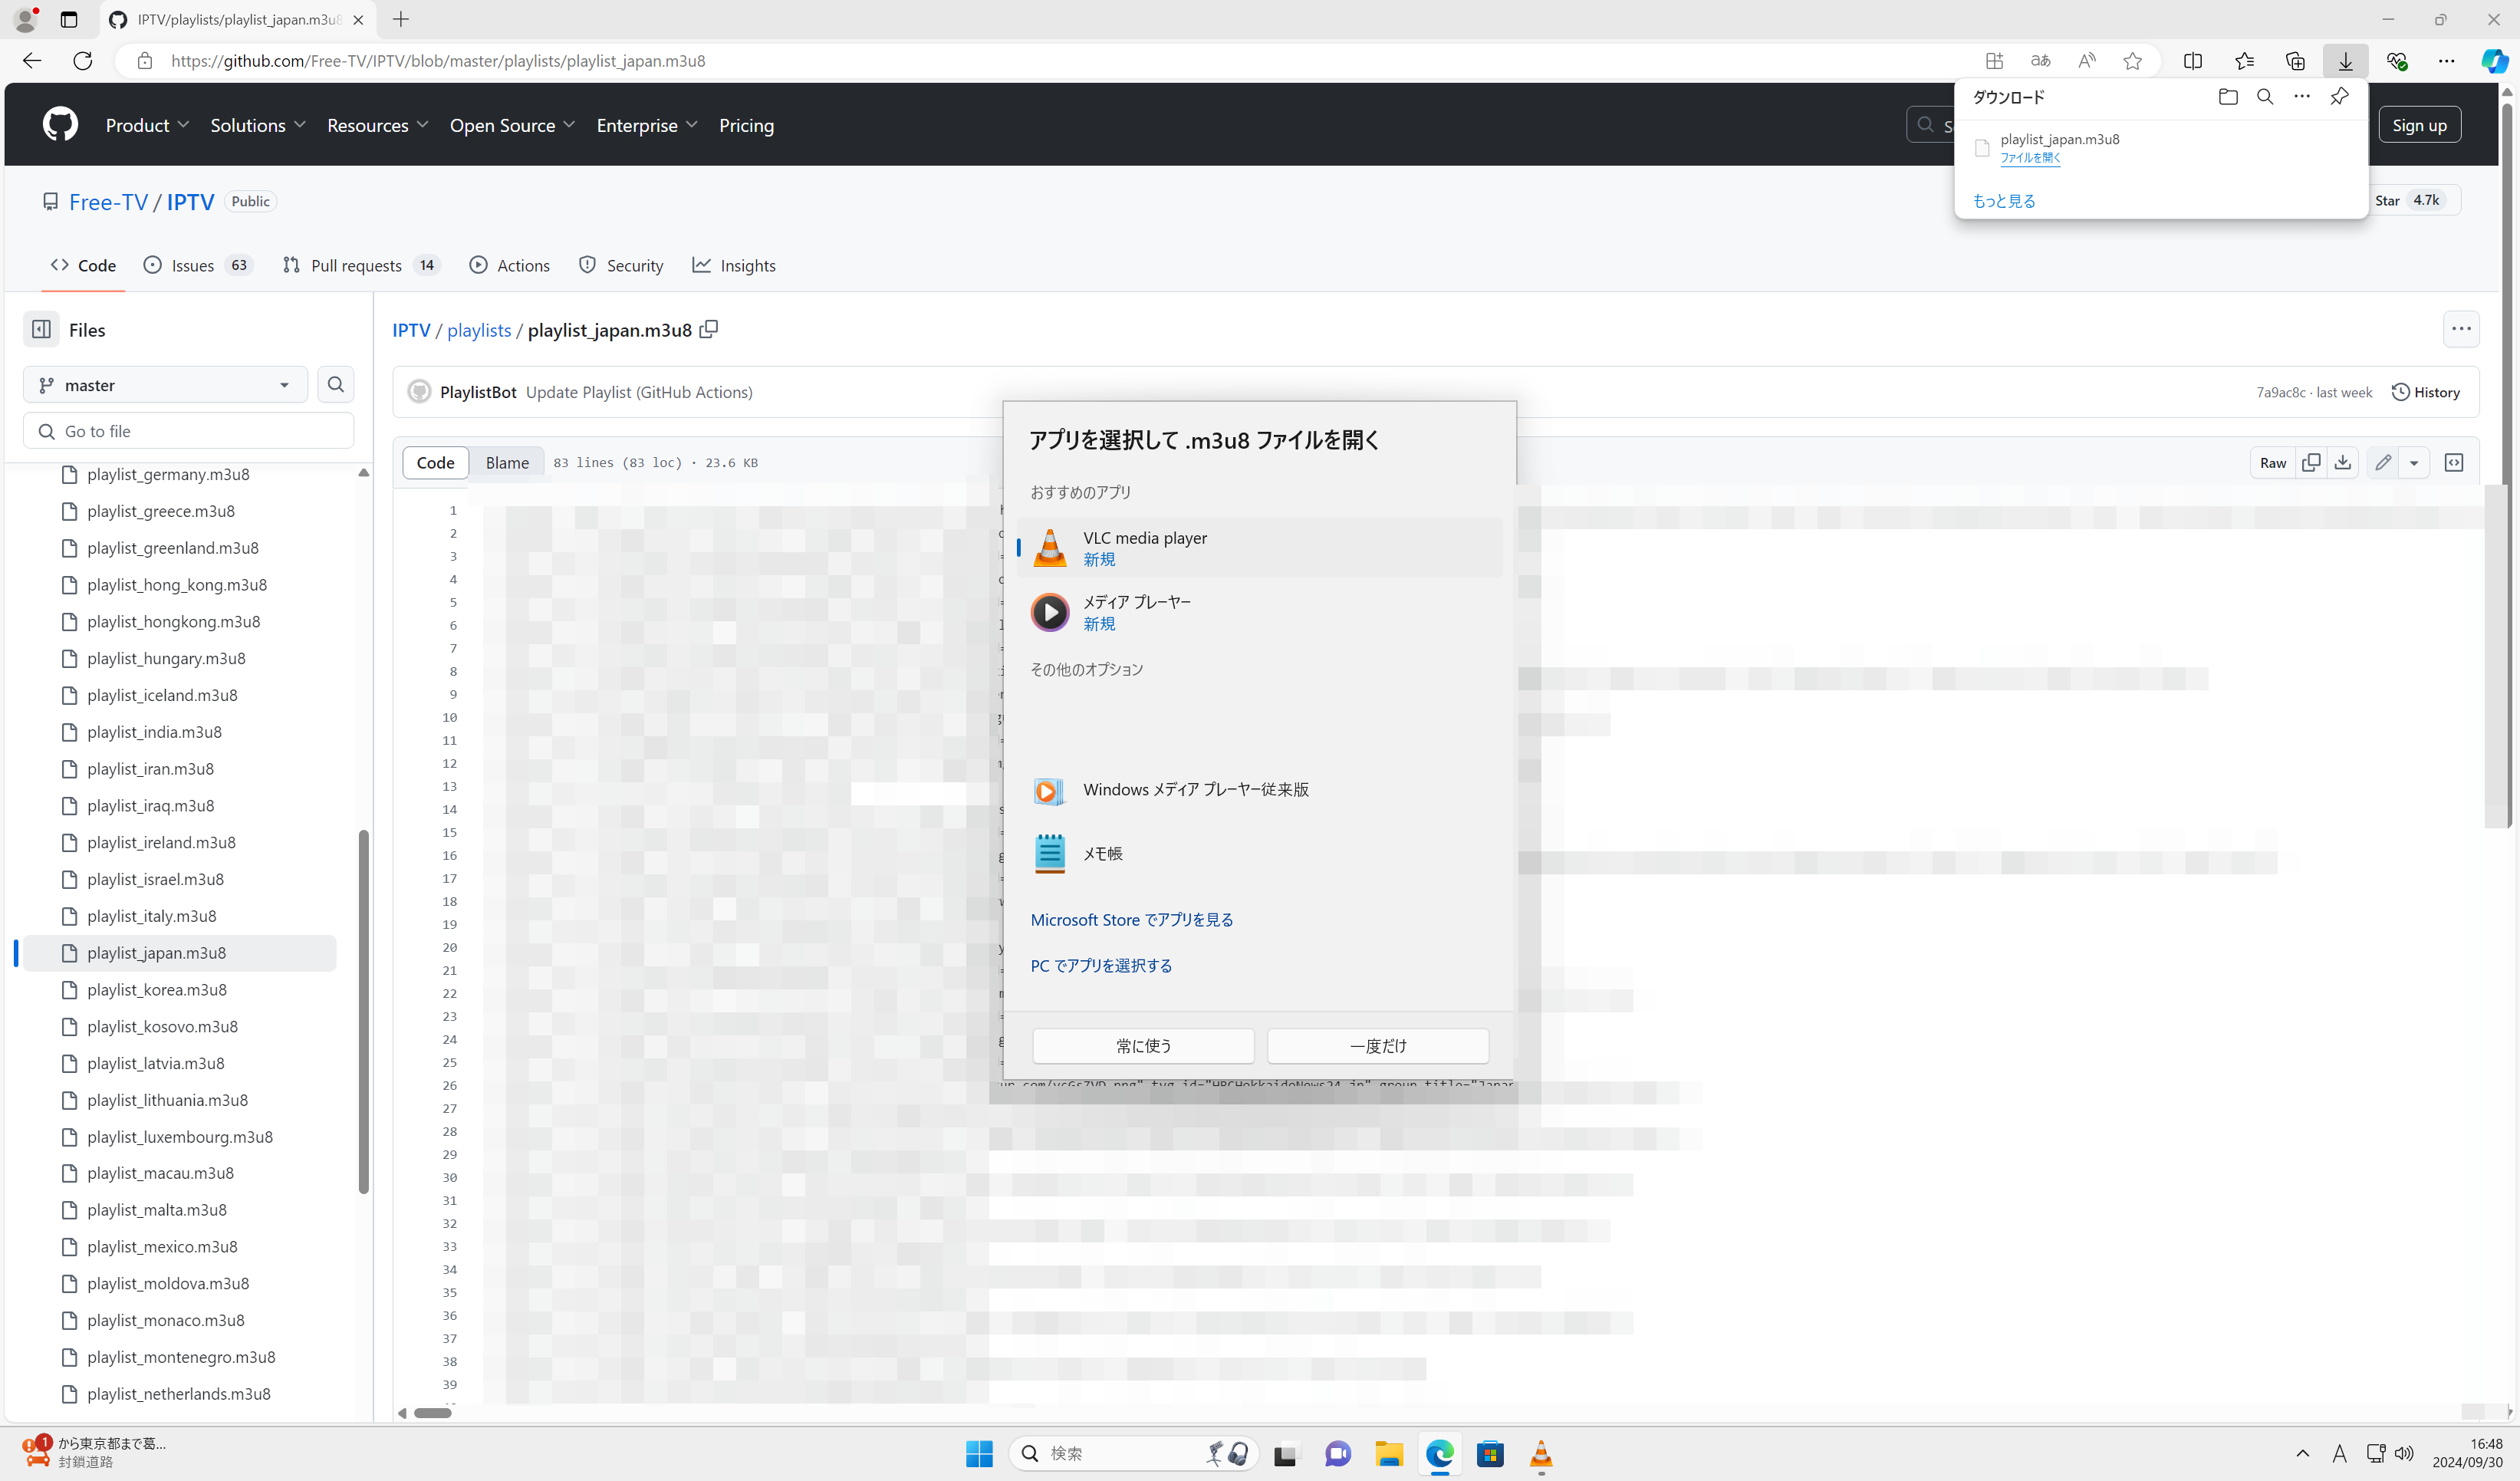The width and height of the screenshot is (2520, 1481).
Task: Copy file path next to playlist_japan.m3u8
Action: click(709, 329)
